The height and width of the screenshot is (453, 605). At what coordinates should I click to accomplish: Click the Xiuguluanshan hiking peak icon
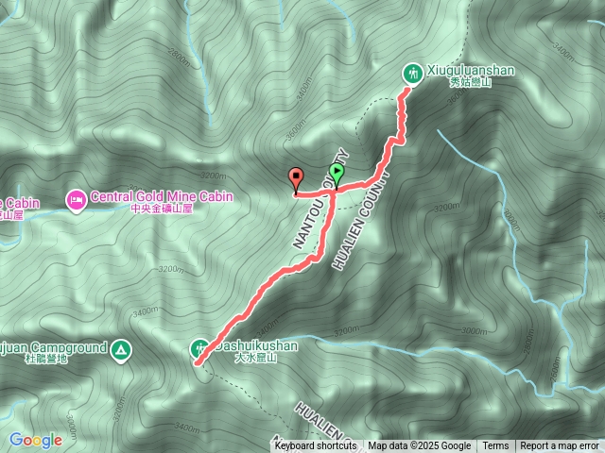click(413, 73)
